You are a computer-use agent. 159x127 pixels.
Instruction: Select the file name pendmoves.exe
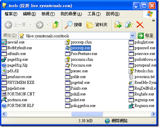coord(19,77)
